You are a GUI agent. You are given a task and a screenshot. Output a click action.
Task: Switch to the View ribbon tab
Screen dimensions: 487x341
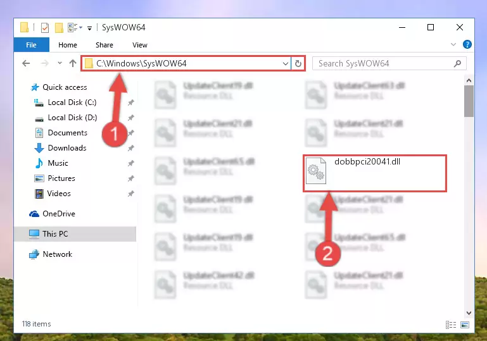[140, 45]
